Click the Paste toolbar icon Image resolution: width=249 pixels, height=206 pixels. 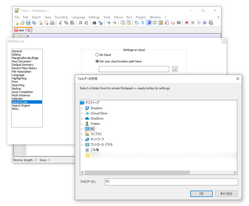click(x=72, y=23)
